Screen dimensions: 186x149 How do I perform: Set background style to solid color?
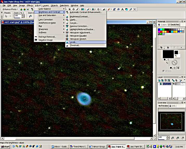tap(171, 68)
